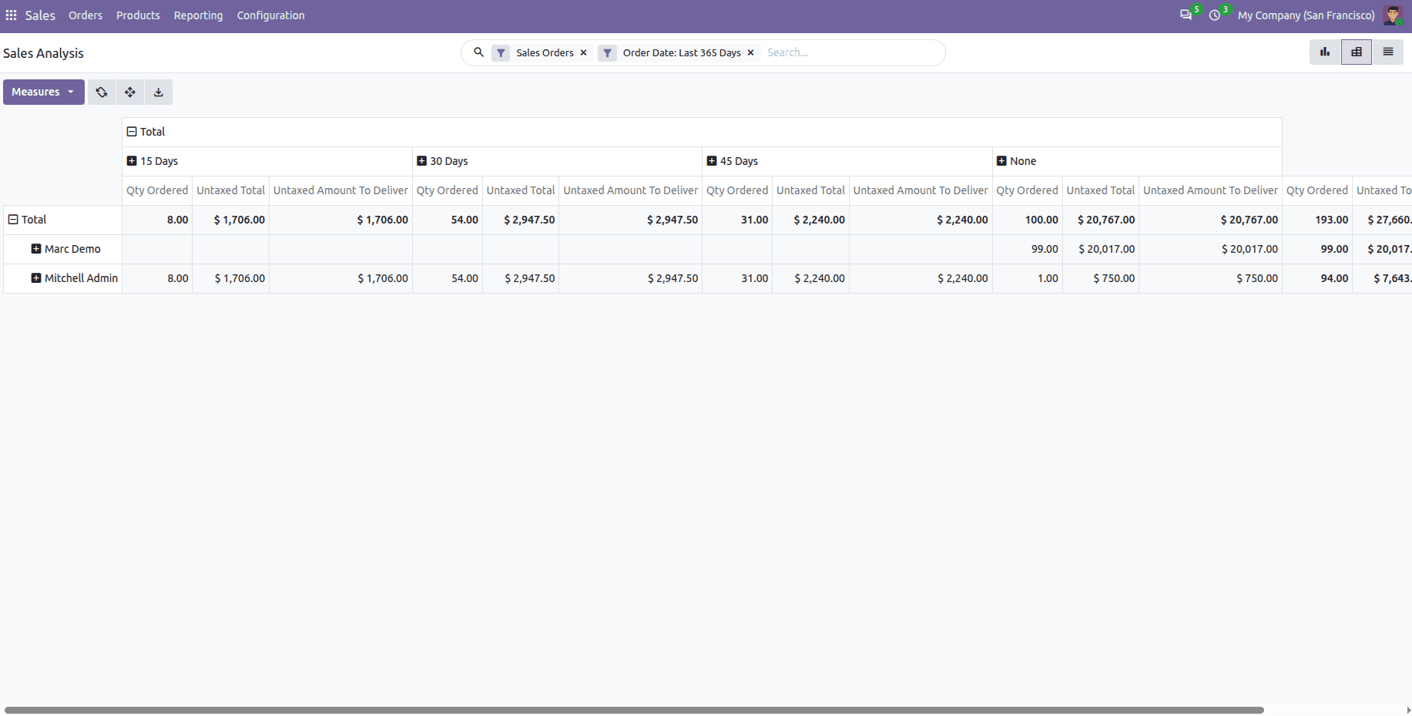Open conversations messages icon

[x=1186, y=15]
